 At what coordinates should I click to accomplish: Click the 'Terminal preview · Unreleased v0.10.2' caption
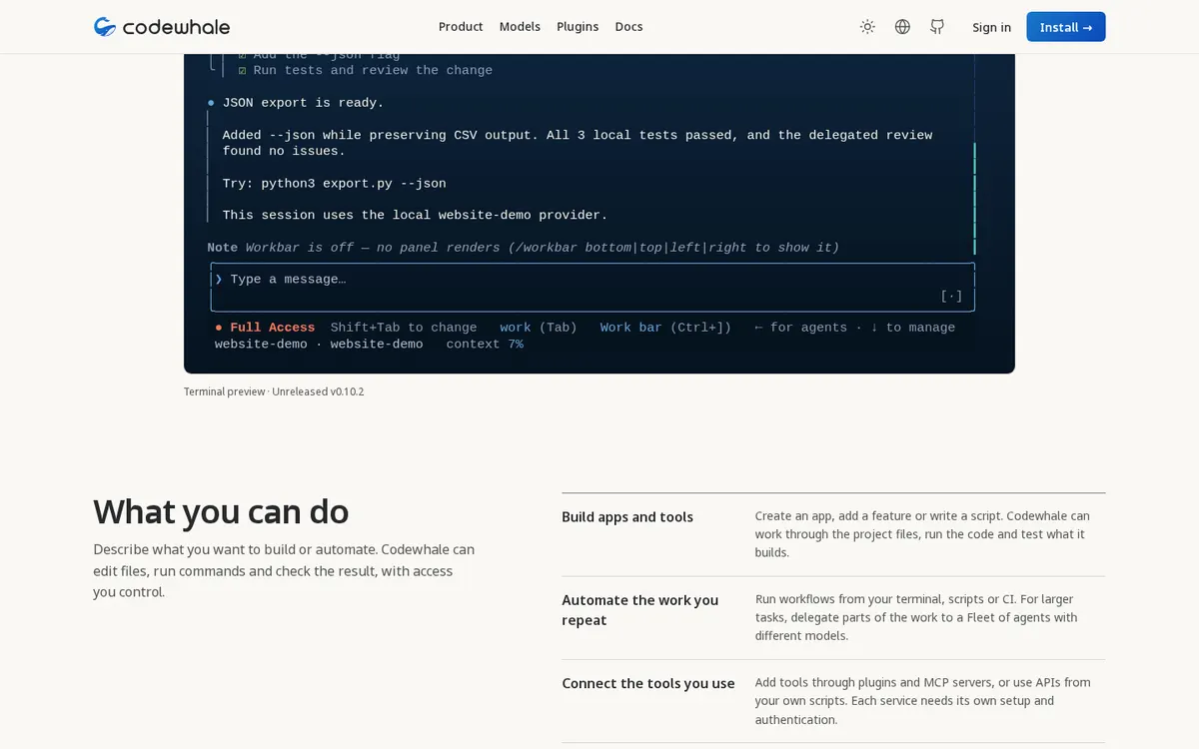274,391
